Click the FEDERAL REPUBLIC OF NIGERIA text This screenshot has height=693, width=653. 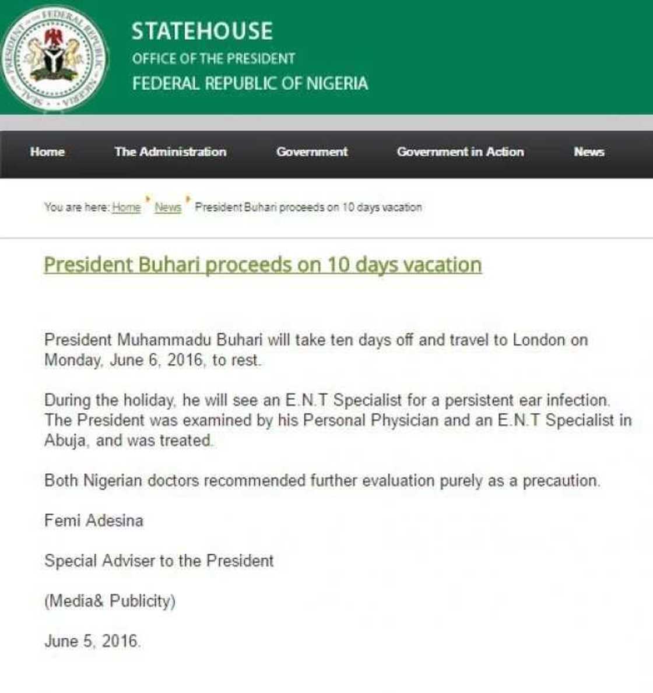pos(250,83)
